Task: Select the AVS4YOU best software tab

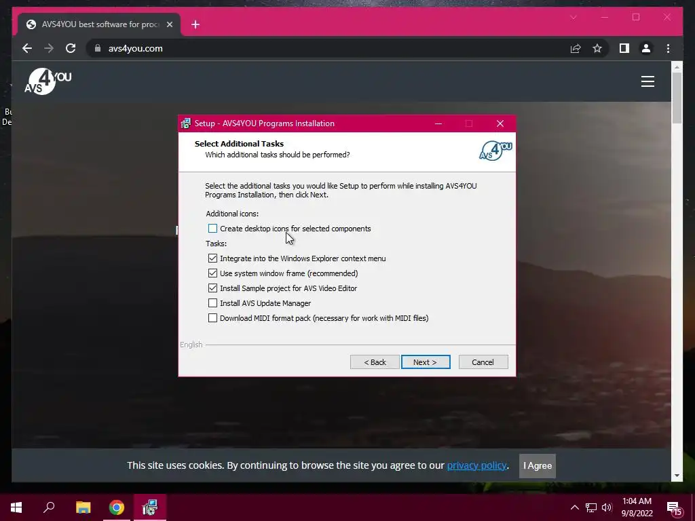Action: click(x=99, y=24)
